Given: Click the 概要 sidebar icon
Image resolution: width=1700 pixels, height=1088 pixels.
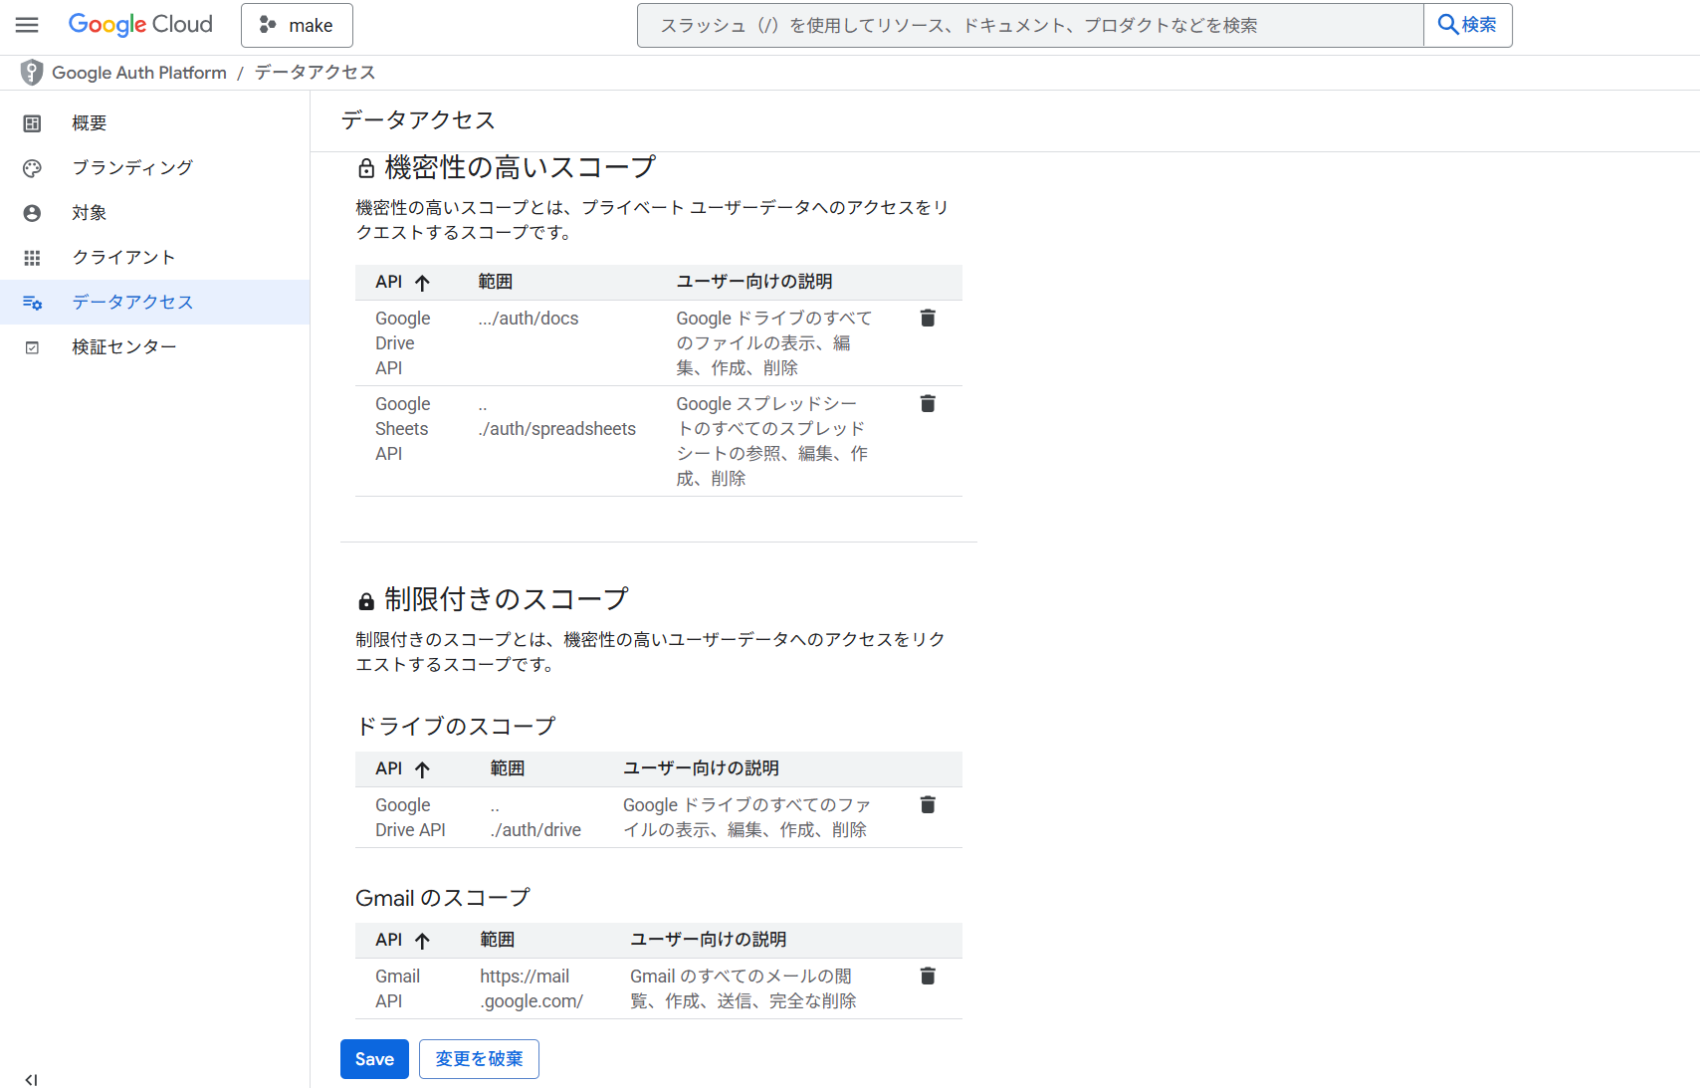Looking at the screenshot, I should click(x=32, y=123).
